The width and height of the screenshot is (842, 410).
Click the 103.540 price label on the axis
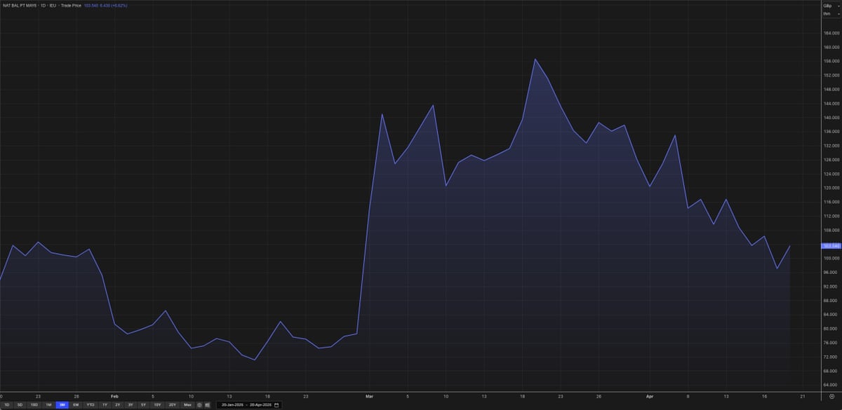coord(830,245)
